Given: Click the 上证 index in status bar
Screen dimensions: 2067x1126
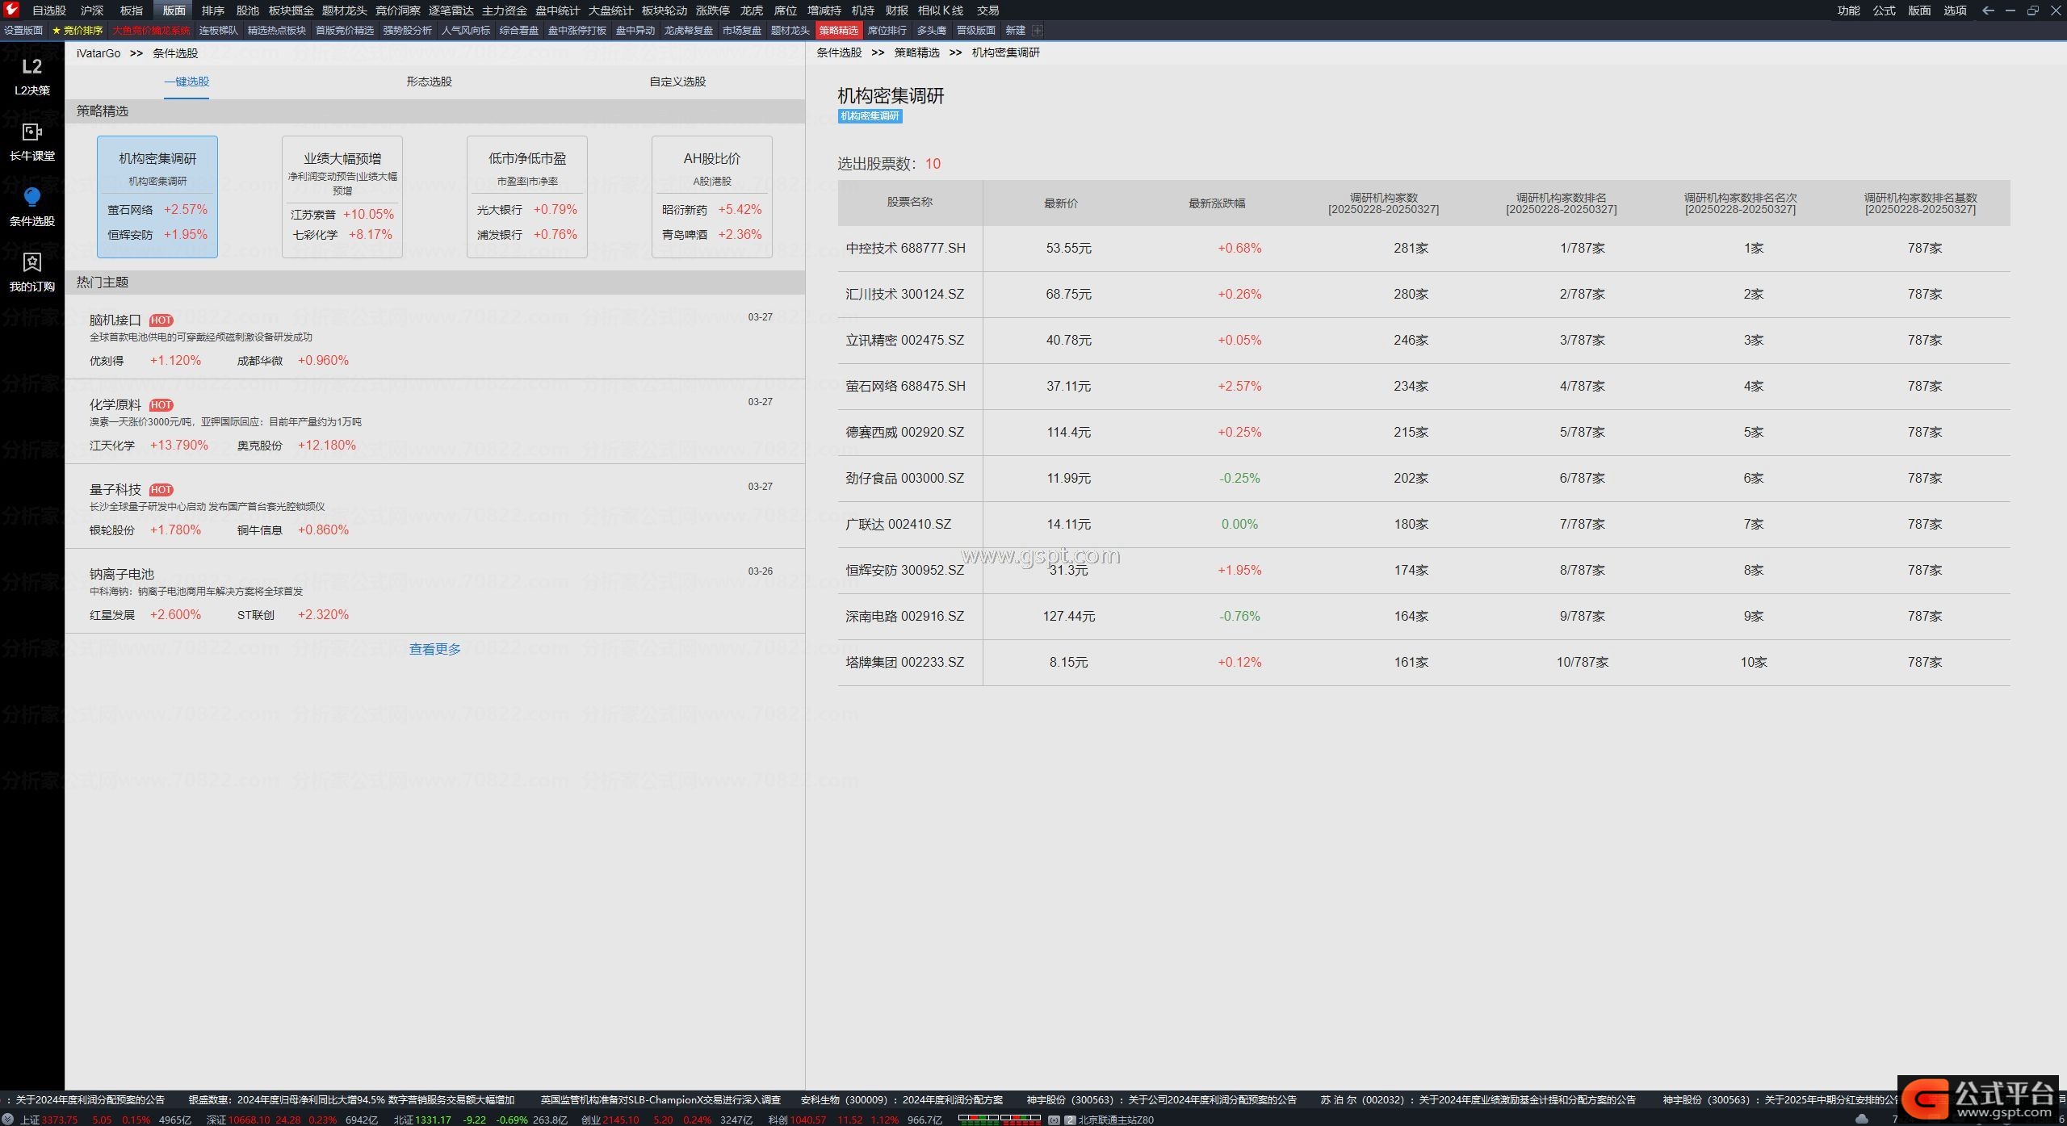Looking at the screenshot, I should pyautogui.click(x=30, y=1120).
